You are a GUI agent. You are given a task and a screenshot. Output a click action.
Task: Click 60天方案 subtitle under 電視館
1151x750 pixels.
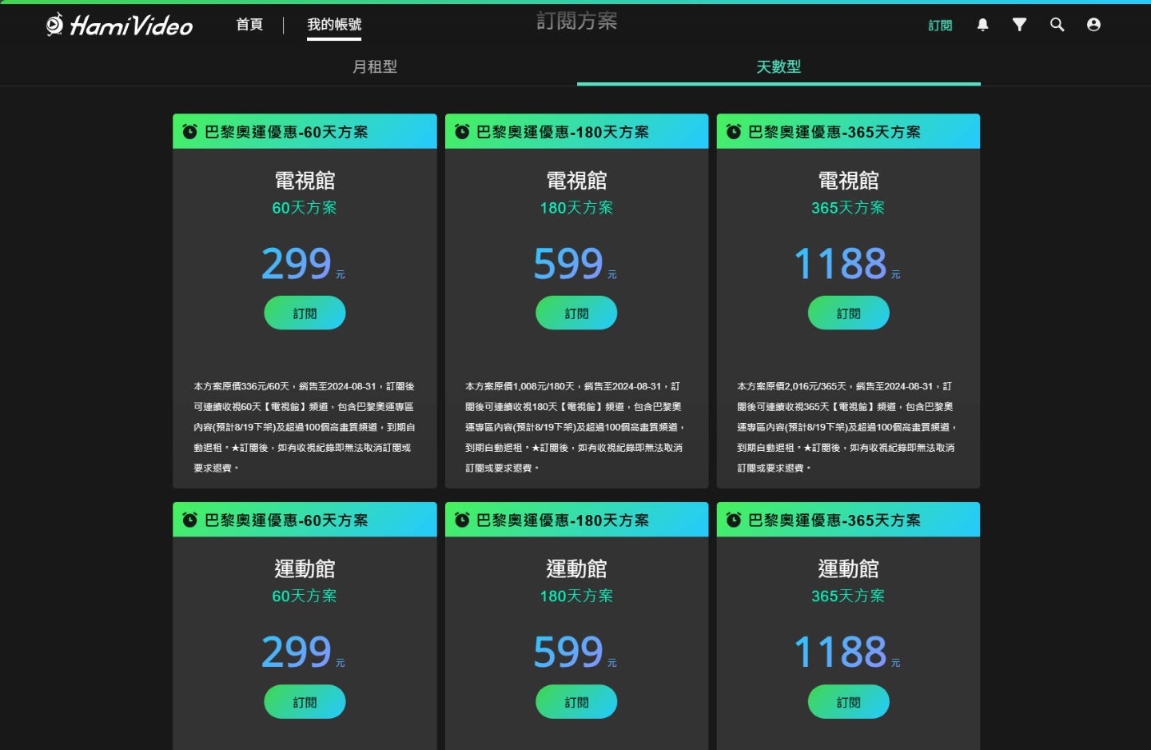305,208
